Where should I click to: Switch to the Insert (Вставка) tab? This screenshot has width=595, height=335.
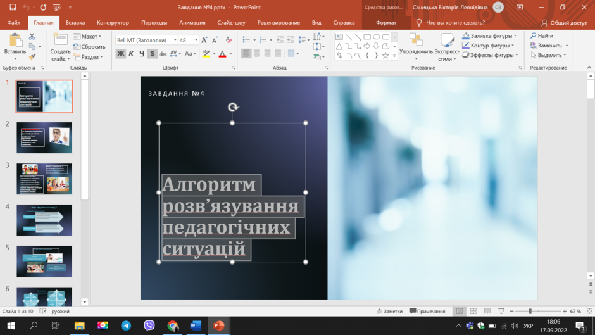pos(75,22)
